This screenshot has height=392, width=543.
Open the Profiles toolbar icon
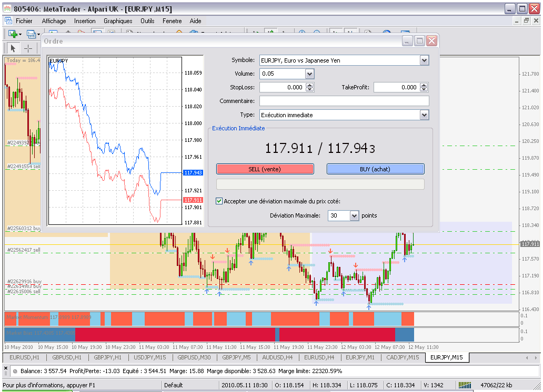click(32, 34)
